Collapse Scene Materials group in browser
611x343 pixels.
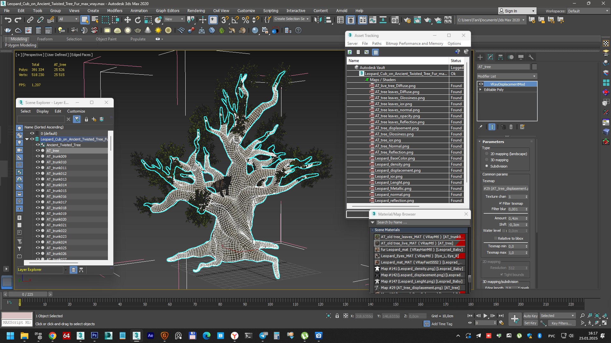(x=373, y=230)
